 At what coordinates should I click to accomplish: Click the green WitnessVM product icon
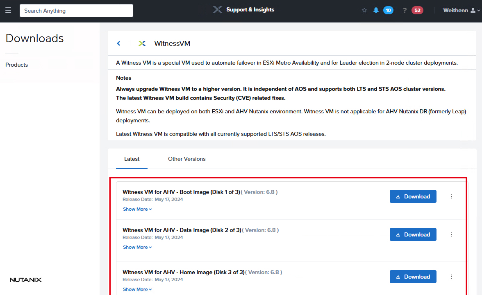(142, 43)
